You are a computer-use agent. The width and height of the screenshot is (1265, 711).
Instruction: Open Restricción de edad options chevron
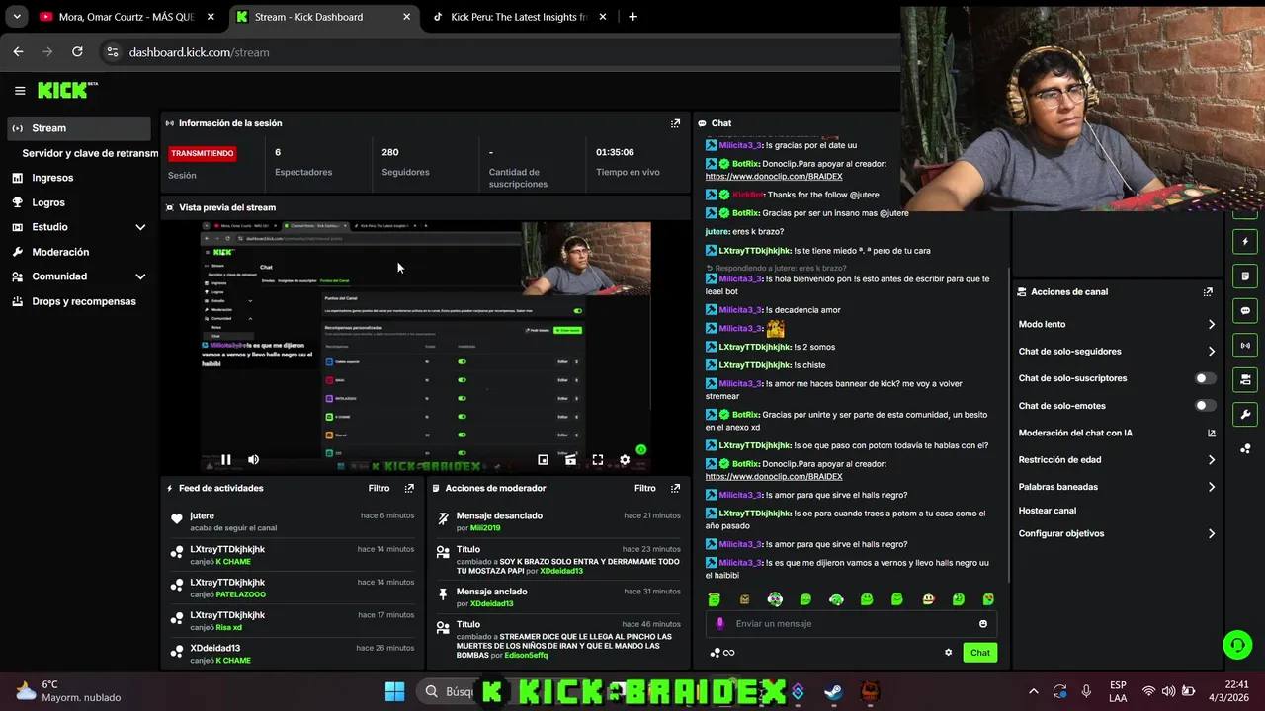click(x=1212, y=460)
